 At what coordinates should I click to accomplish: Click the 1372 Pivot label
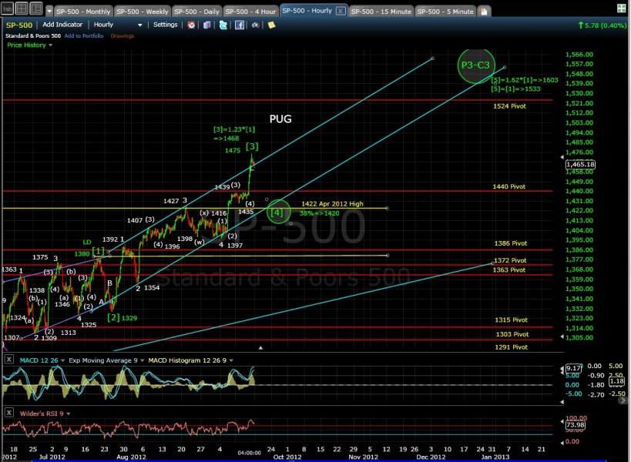coord(510,260)
